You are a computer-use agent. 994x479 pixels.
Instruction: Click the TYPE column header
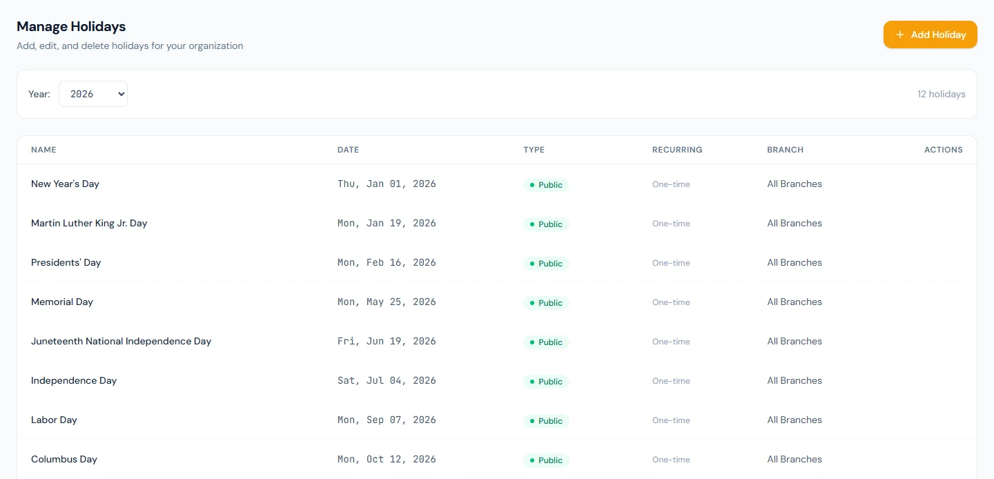tap(534, 150)
